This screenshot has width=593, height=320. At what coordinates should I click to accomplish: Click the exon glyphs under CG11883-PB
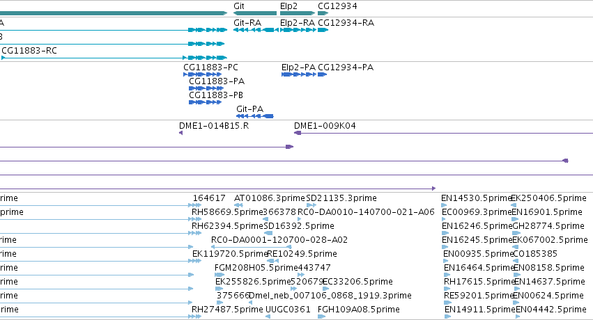[206, 102]
